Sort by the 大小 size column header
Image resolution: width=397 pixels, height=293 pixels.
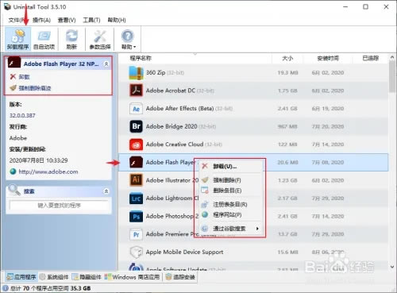(x=287, y=58)
